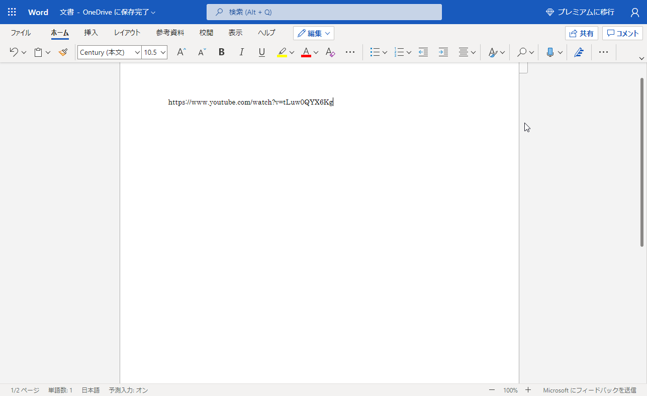This screenshot has height=396, width=647.
Task: Expand font color dropdown arrow
Action: coord(316,52)
